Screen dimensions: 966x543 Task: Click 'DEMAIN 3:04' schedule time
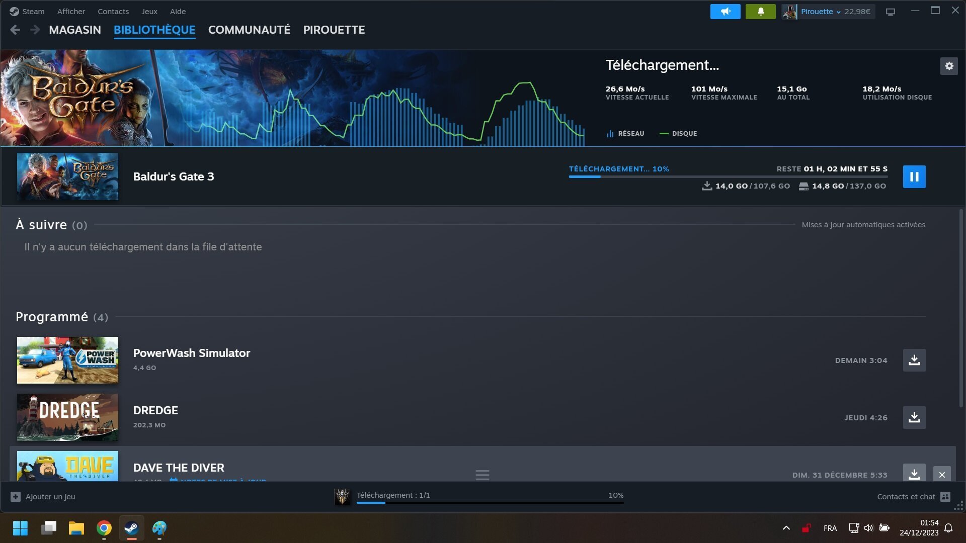click(x=861, y=360)
